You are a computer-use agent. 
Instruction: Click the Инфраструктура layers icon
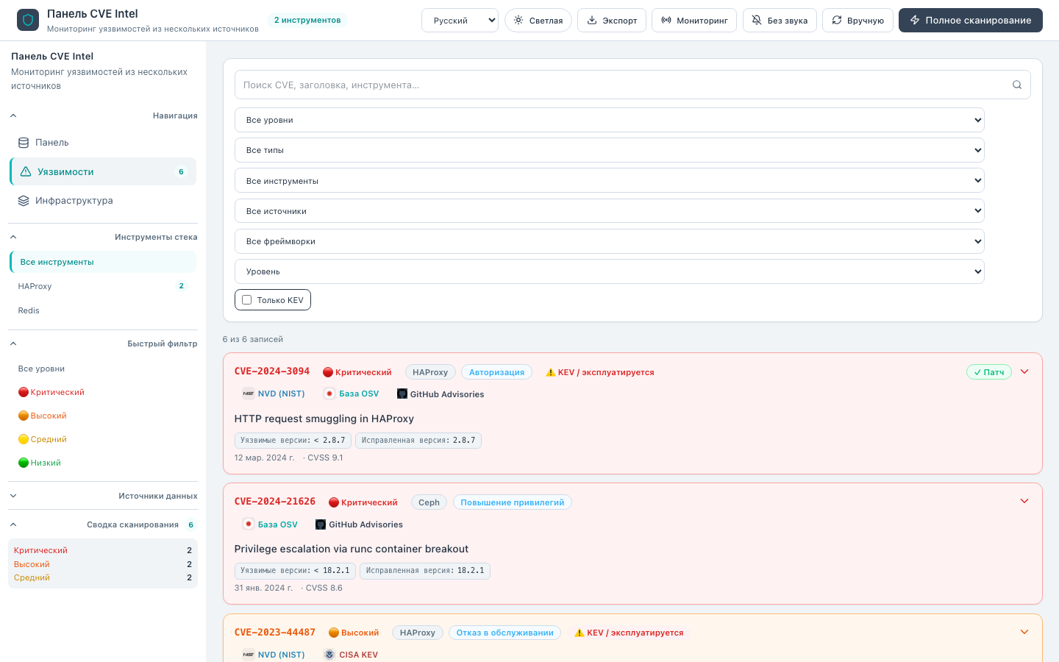24,201
